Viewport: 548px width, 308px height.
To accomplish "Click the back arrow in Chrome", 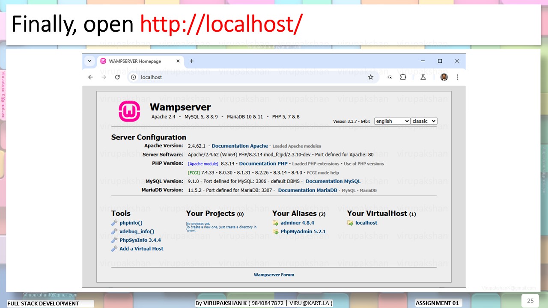I will [x=90, y=77].
